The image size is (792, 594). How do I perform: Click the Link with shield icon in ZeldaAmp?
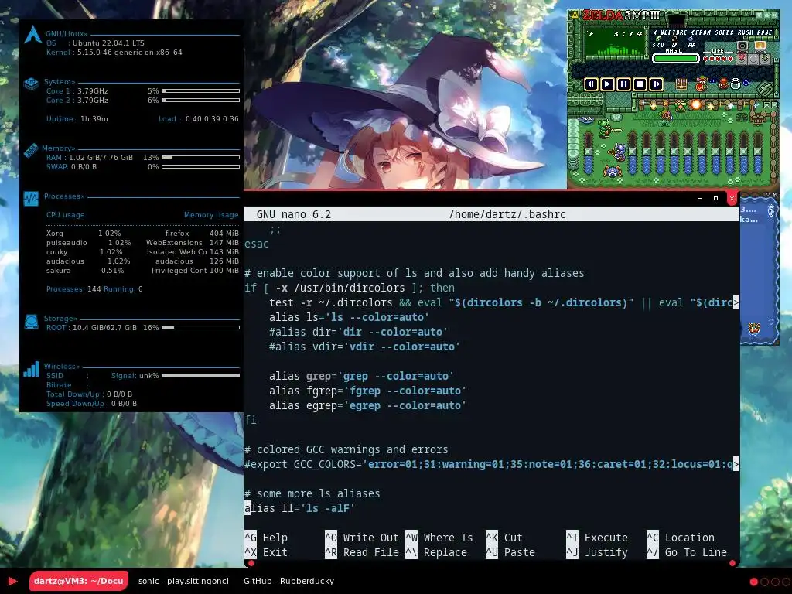coord(701,84)
